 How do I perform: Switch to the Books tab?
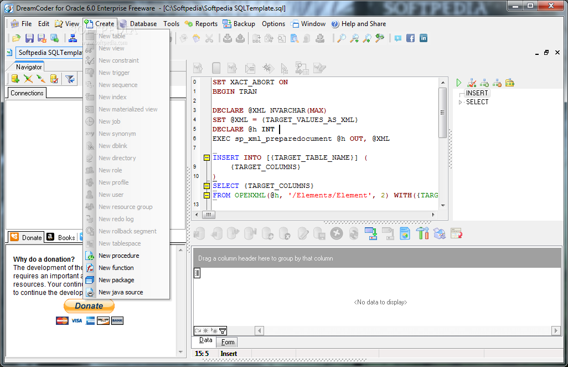[62, 237]
